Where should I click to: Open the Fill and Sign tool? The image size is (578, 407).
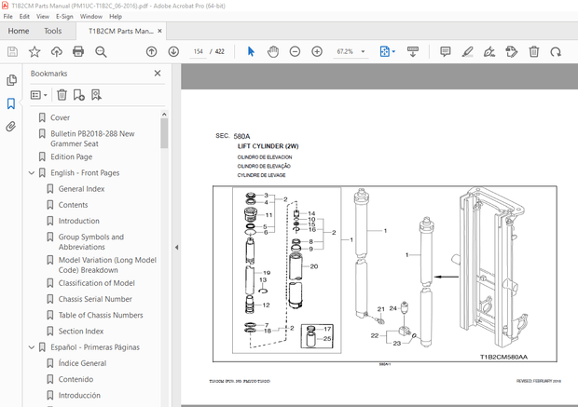(x=489, y=51)
